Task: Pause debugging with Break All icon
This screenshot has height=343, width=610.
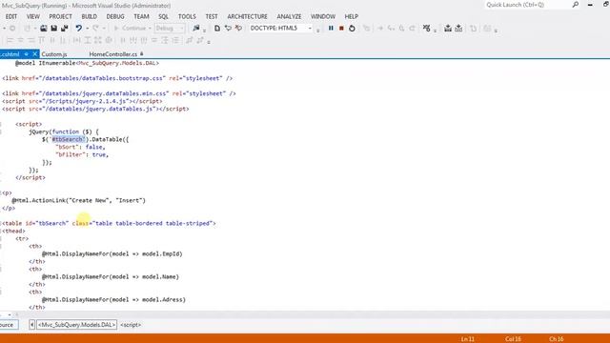Action: click(331, 28)
